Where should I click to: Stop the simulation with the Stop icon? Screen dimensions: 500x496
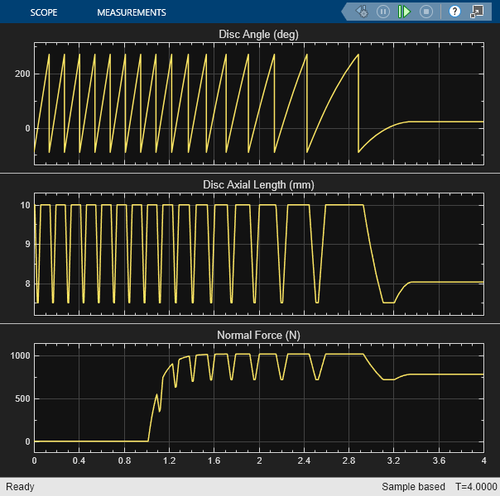[x=426, y=12]
